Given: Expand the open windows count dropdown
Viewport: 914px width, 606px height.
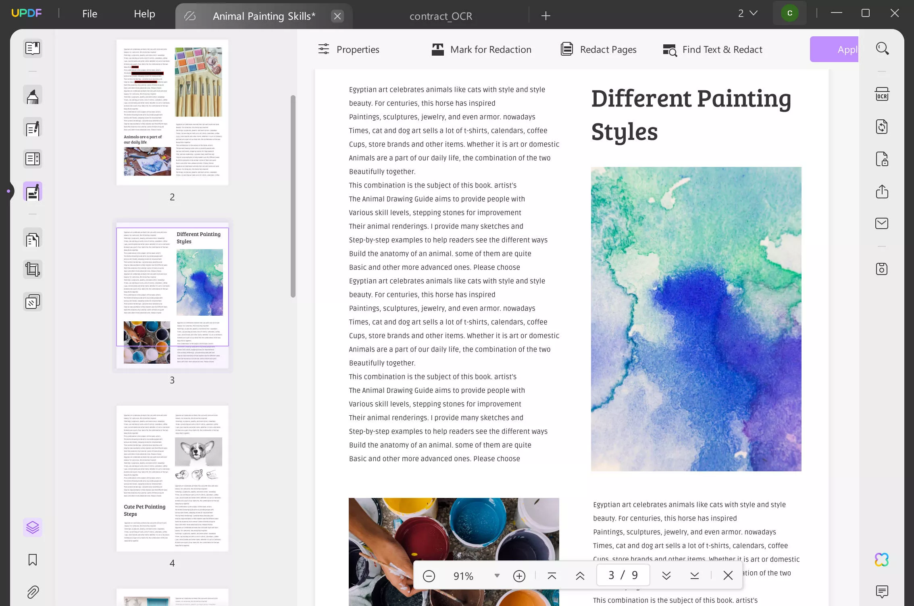Looking at the screenshot, I should pyautogui.click(x=748, y=13).
